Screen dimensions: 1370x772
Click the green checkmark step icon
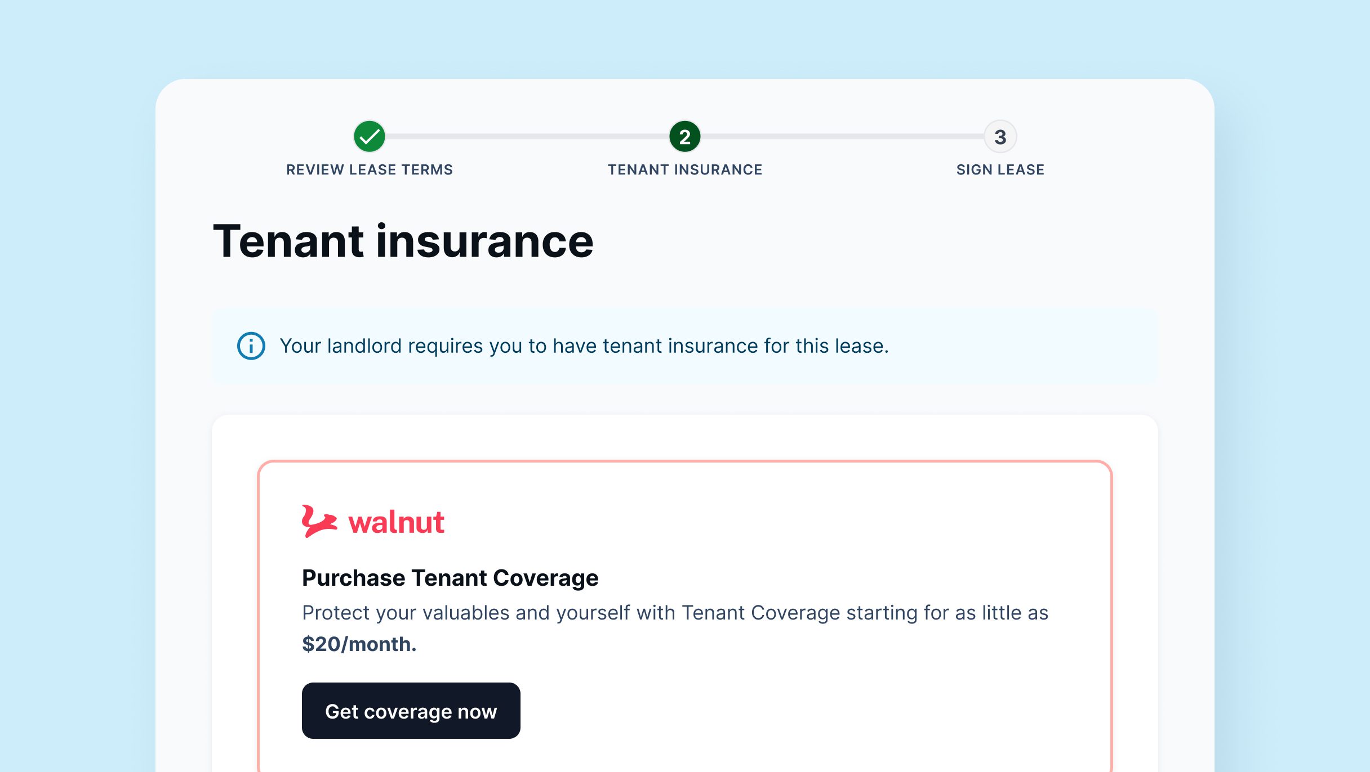pos(369,136)
